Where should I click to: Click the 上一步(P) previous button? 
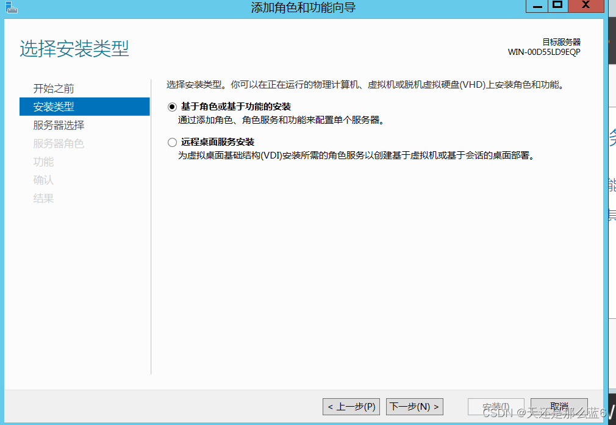(351, 407)
